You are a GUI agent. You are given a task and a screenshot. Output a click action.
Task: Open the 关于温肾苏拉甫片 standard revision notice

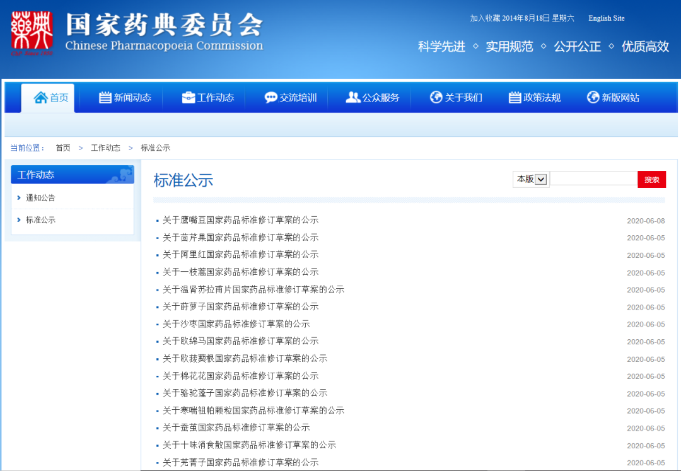(253, 289)
